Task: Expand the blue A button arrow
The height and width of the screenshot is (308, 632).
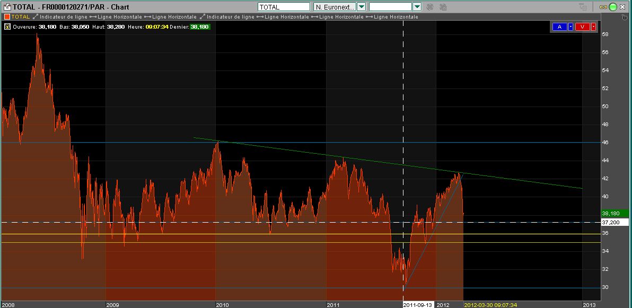Action: (x=570, y=27)
